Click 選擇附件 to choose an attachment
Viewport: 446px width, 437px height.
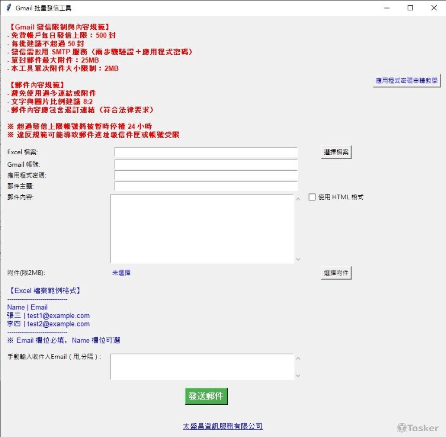[x=336, y=273]
